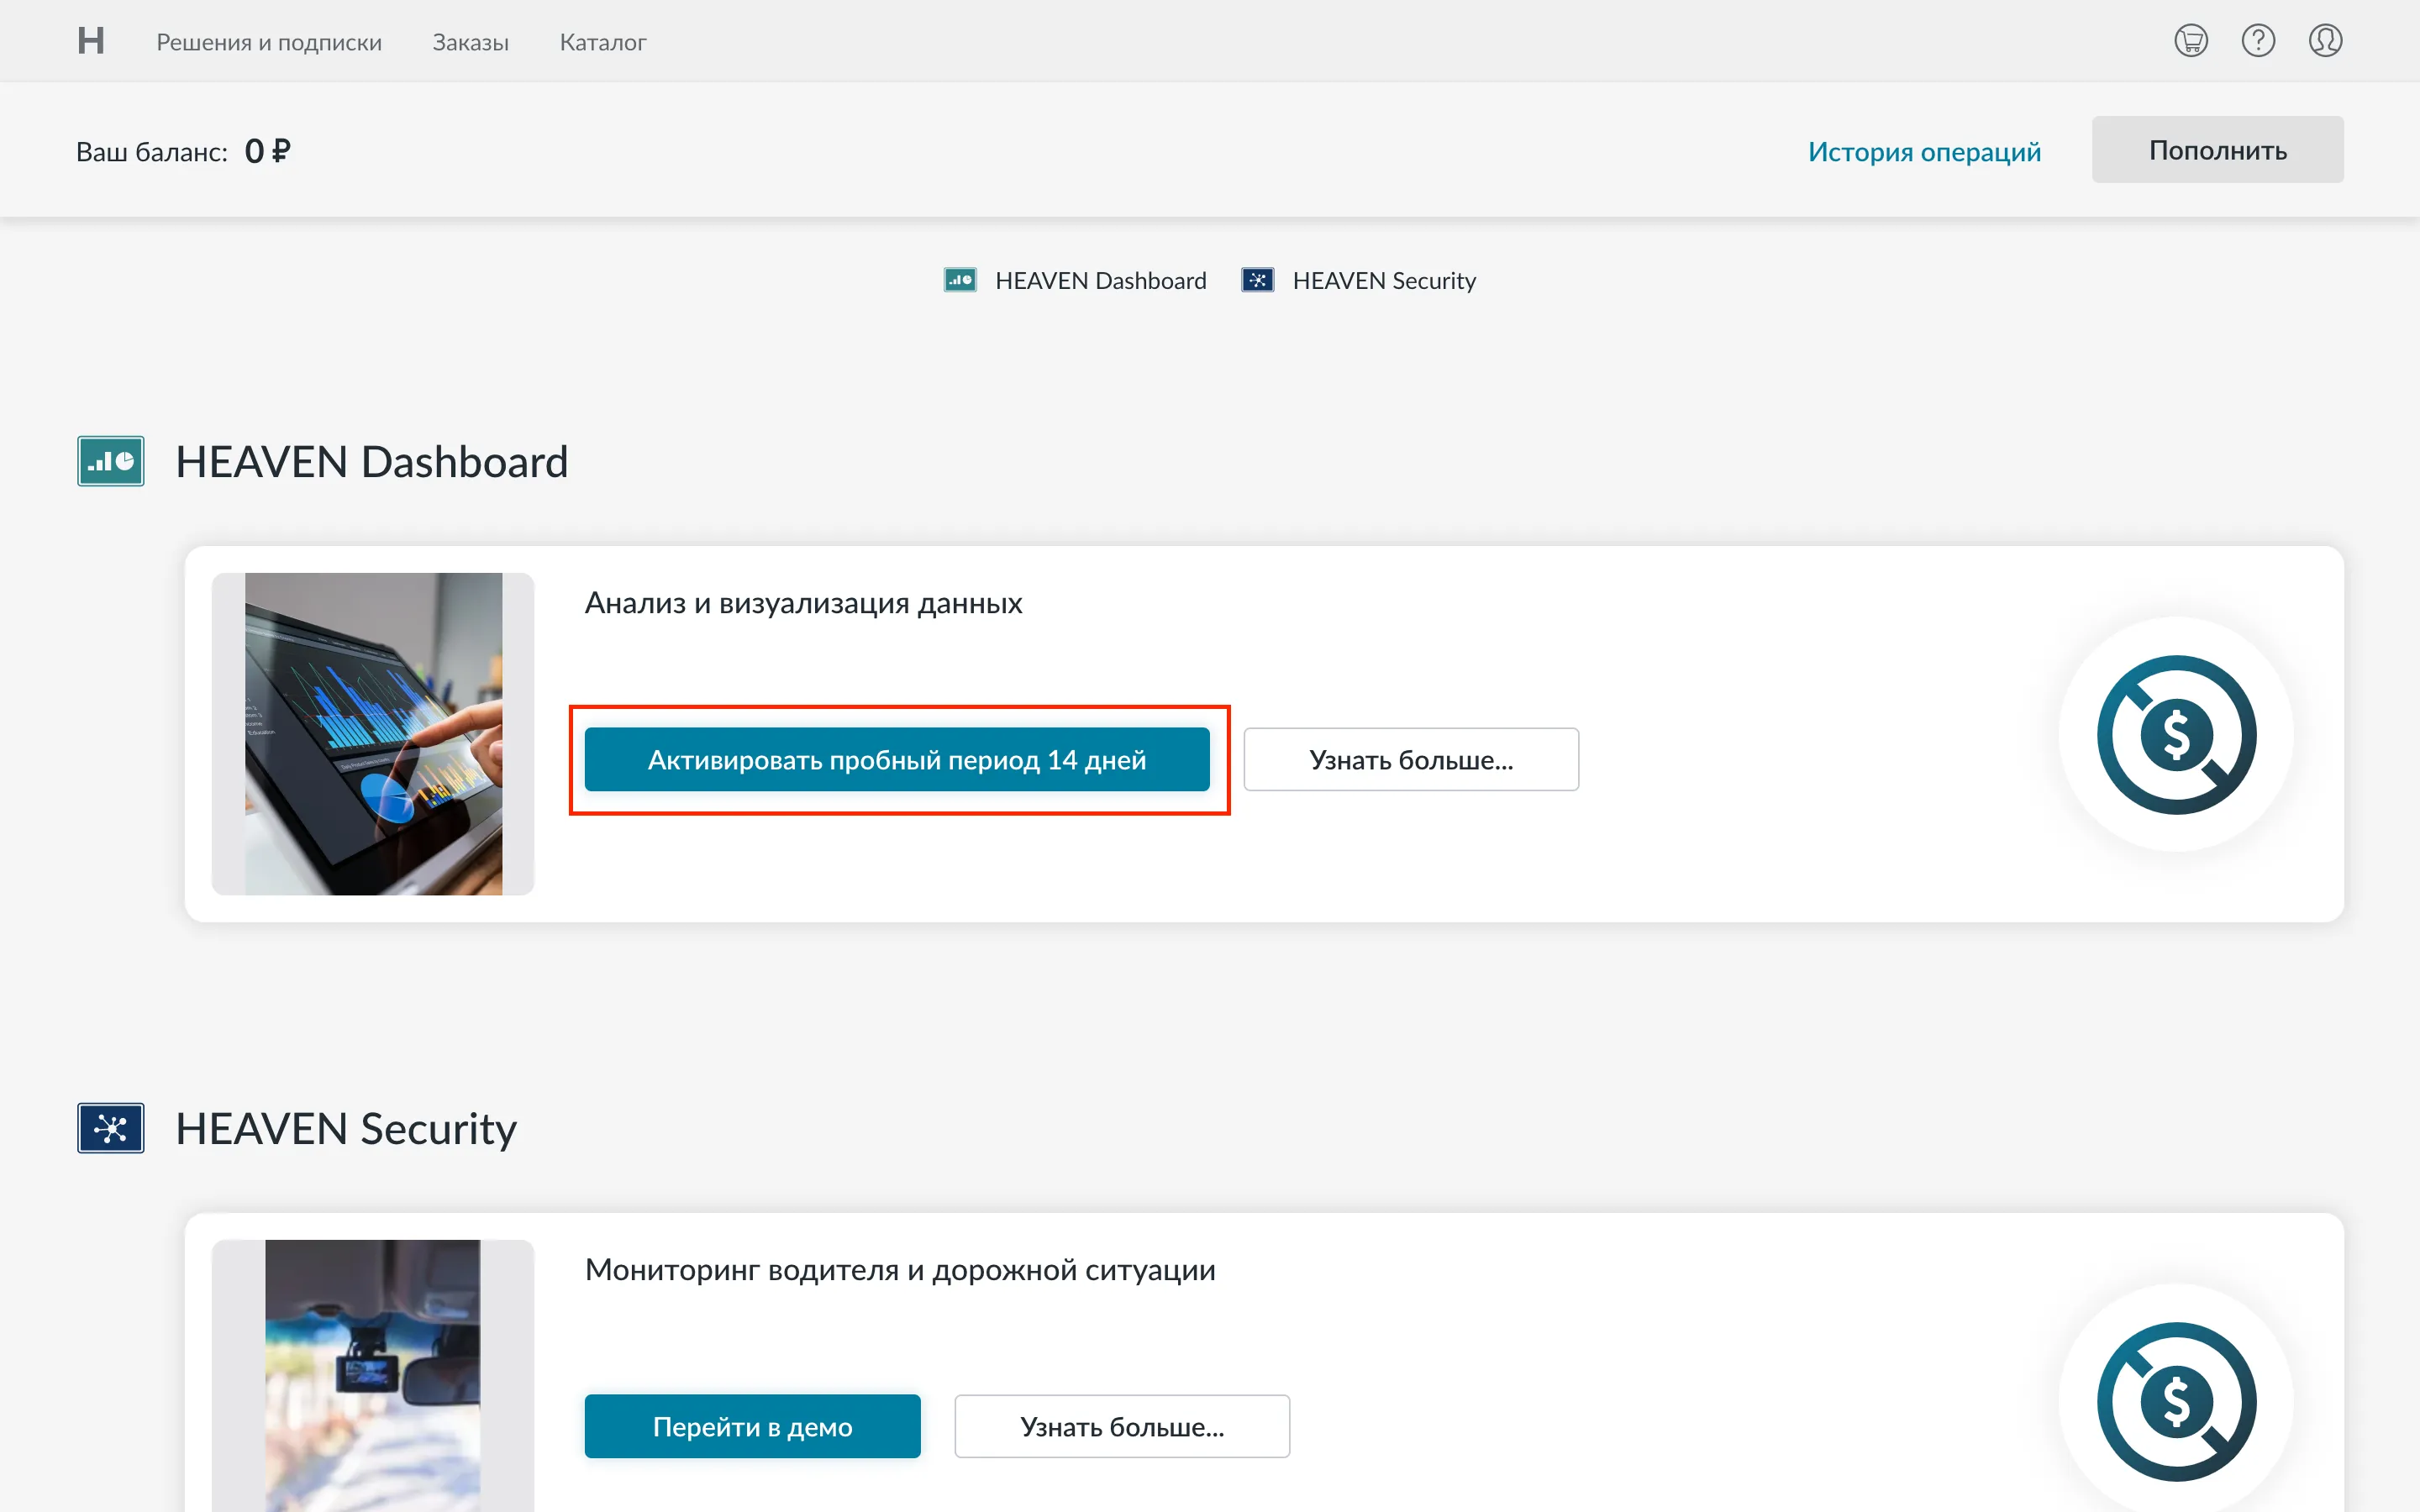2420x1512 pixels.
Task: Open the help question mark icon
Action: 2257,41
